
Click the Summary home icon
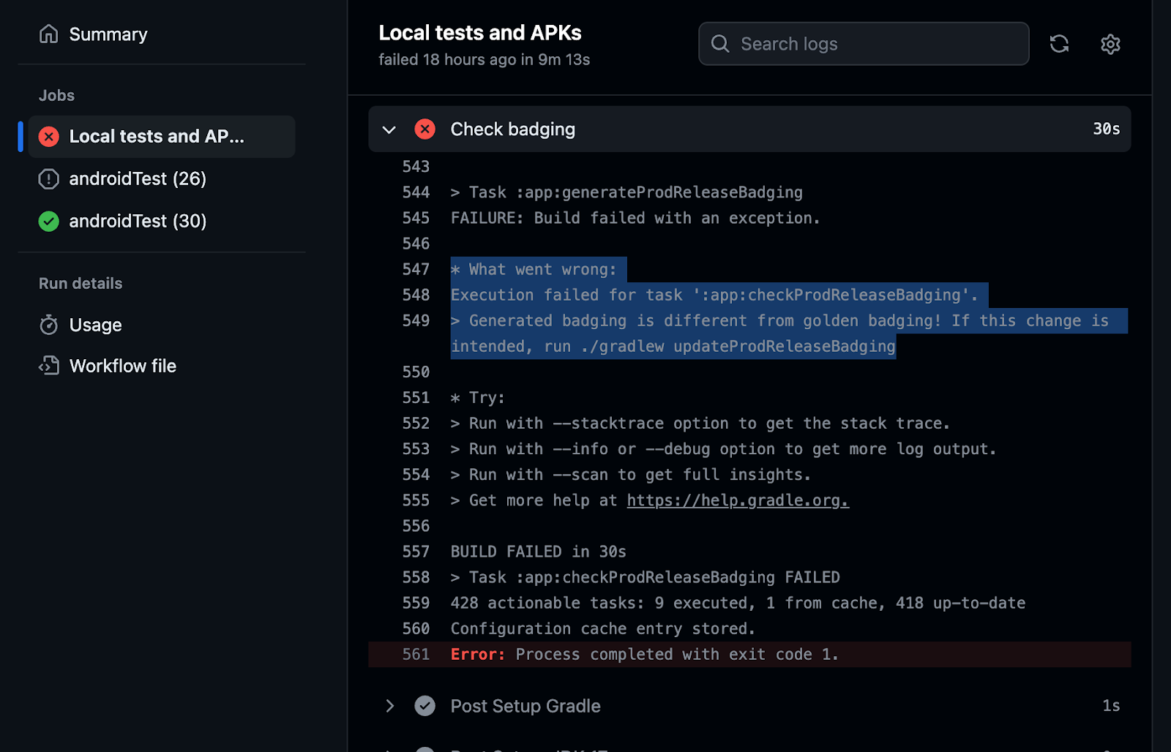point(48,34)
